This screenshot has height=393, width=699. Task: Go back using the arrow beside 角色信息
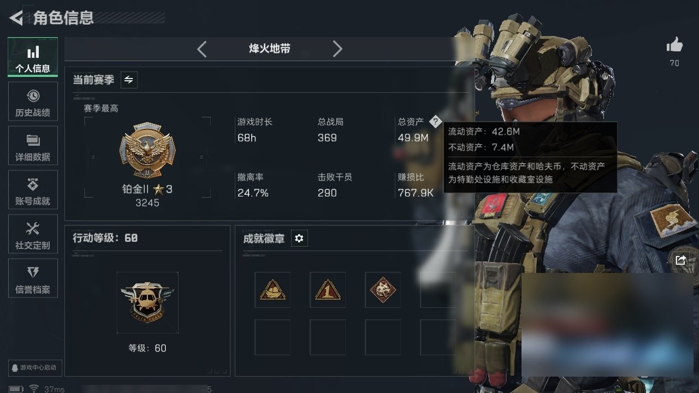(x=16, y=18)
